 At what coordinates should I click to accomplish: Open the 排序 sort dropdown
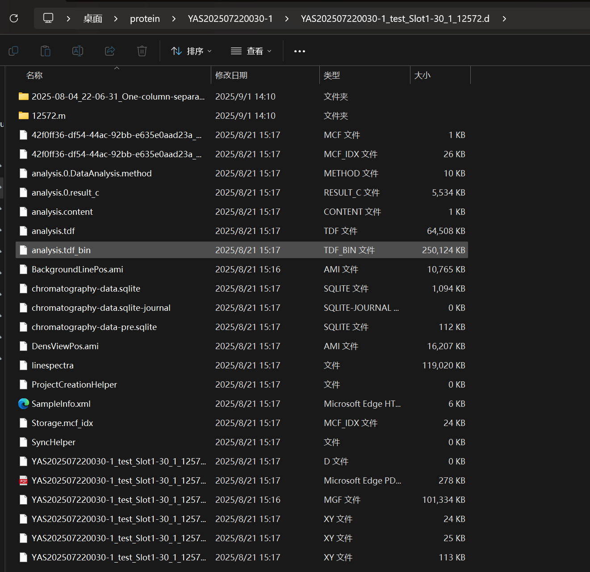click(x=192, y=51)
